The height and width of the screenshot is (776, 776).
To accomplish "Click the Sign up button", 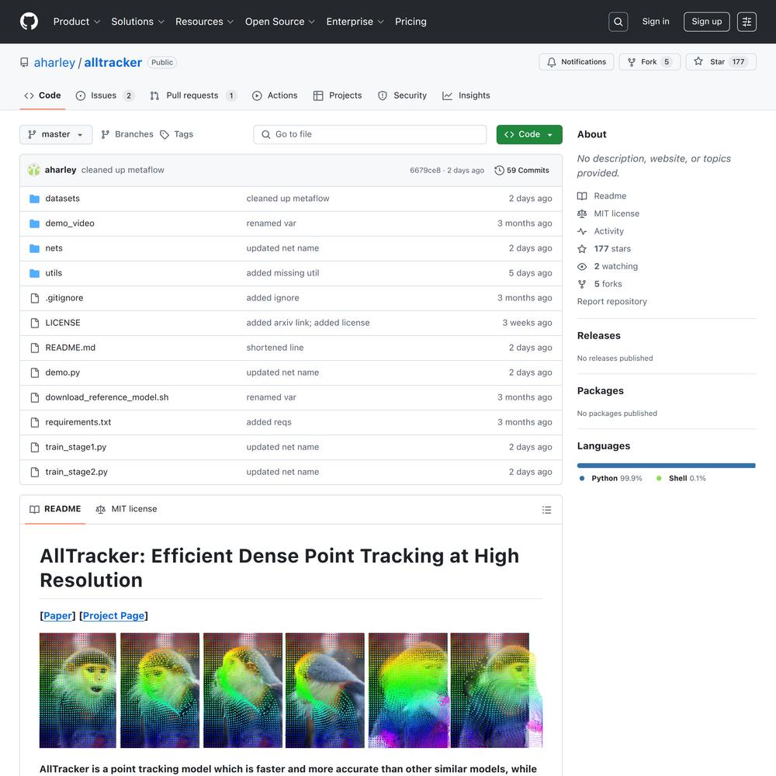I will click(x=706, y=22).
